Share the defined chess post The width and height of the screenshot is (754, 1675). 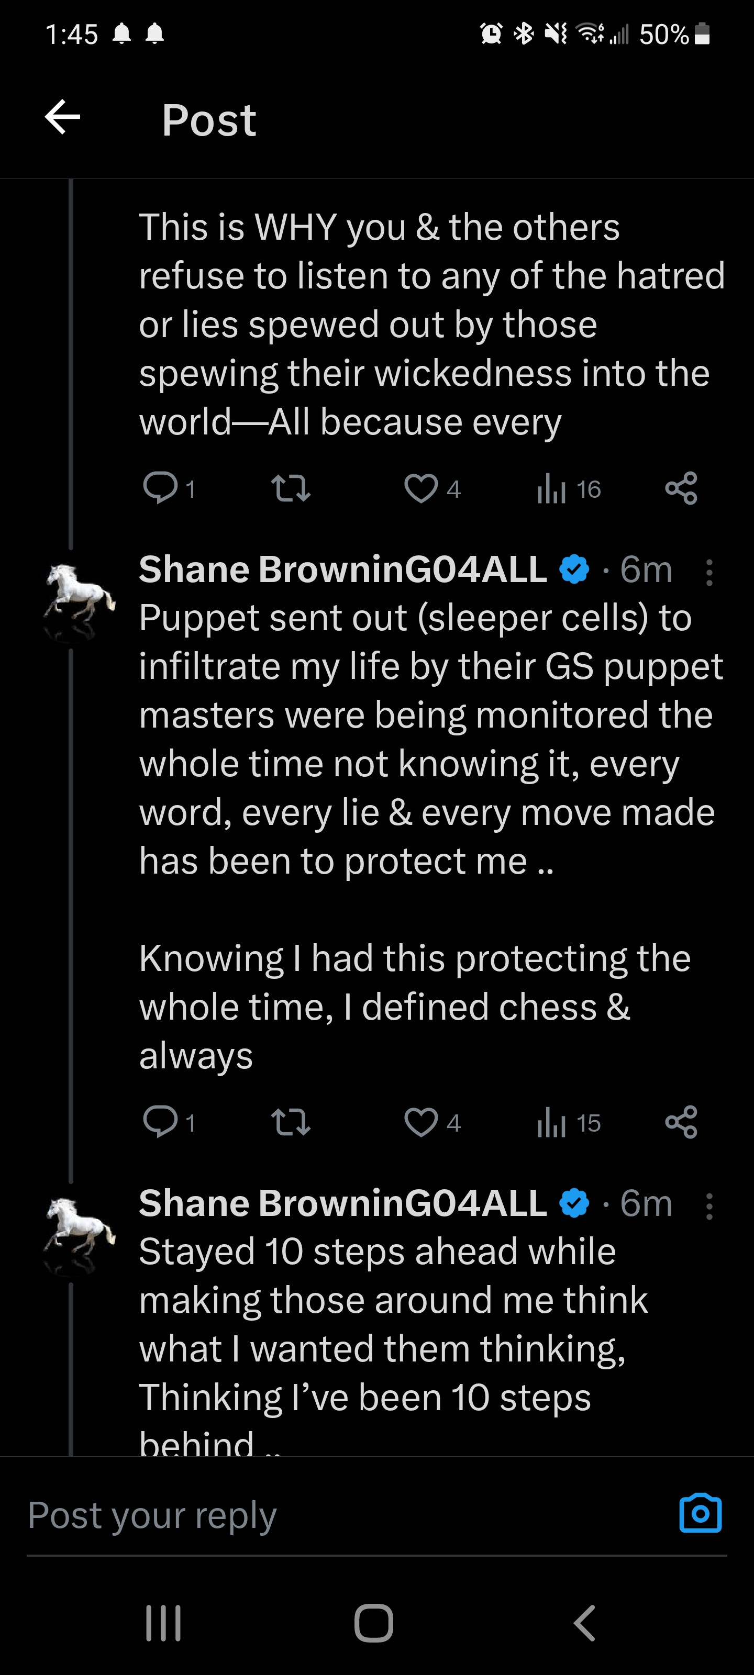click(681, 1122)
